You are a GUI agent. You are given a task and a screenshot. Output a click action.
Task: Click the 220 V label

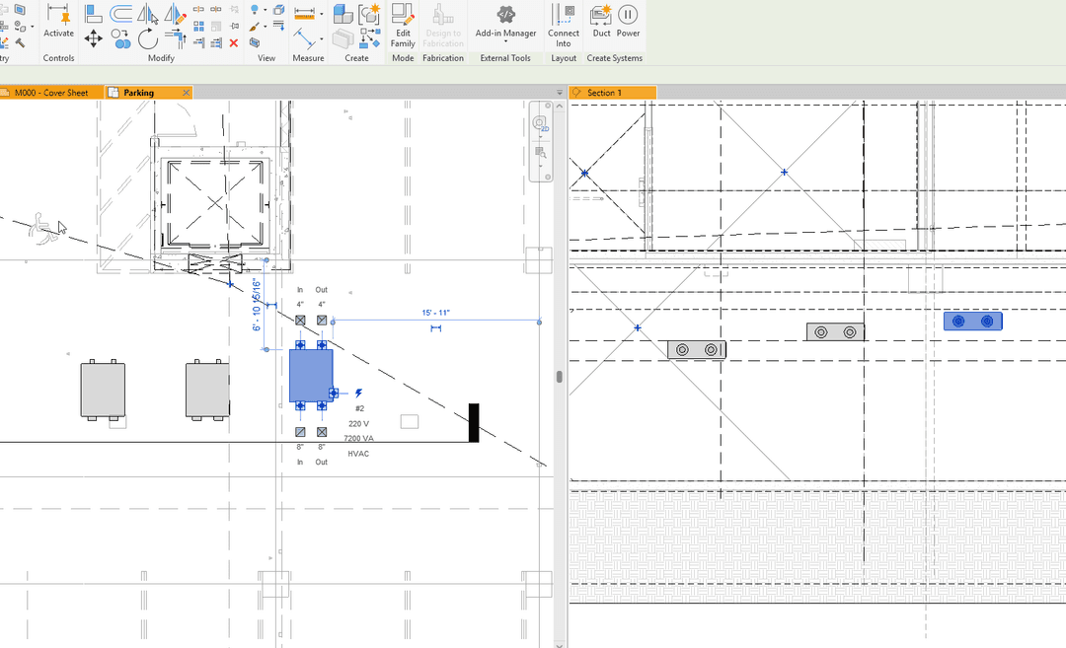pyautogui.click(x=358, y=424)
